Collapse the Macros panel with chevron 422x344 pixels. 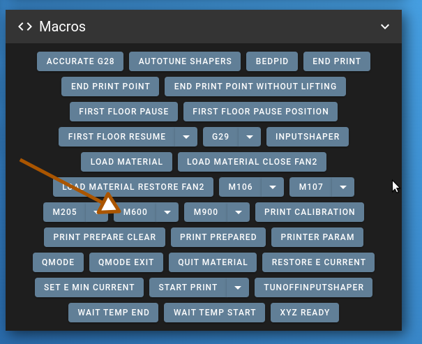click(x=385, y=27)
